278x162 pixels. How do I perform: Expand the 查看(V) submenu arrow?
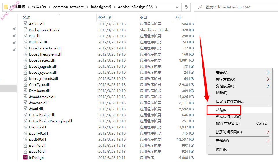click(268, 73)
